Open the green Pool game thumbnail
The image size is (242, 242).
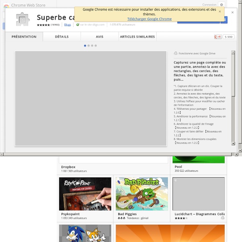pyautogui.click(x=198, y=160)
